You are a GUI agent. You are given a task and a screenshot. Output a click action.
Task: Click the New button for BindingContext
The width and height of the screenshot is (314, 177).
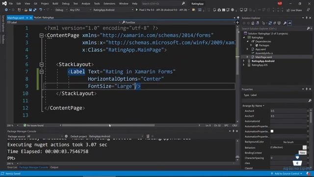pyautogui.click(x=302, y=153)
